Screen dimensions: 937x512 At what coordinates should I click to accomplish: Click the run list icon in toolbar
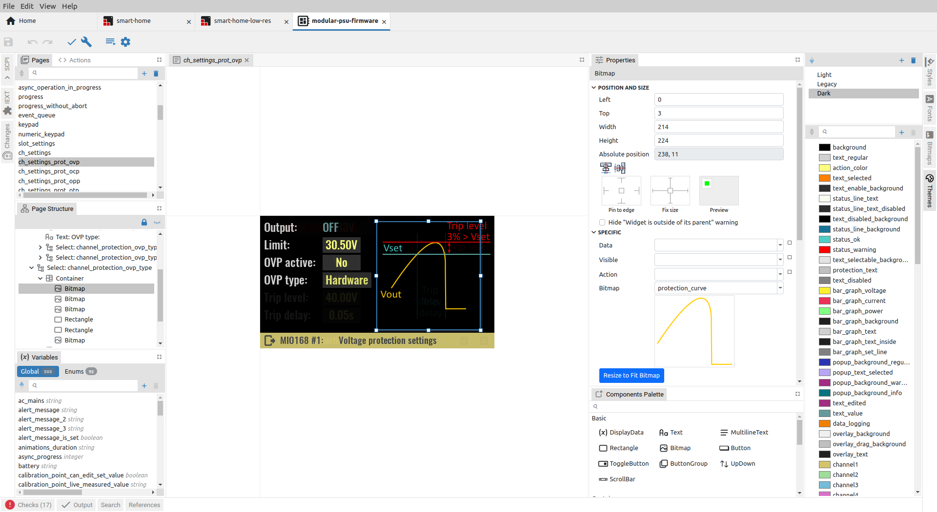coord(110,42)
